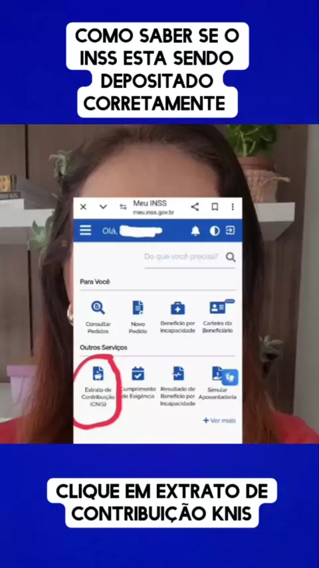
Task: Open Carteira do Beneficiário icon
Action: point(217,307)
